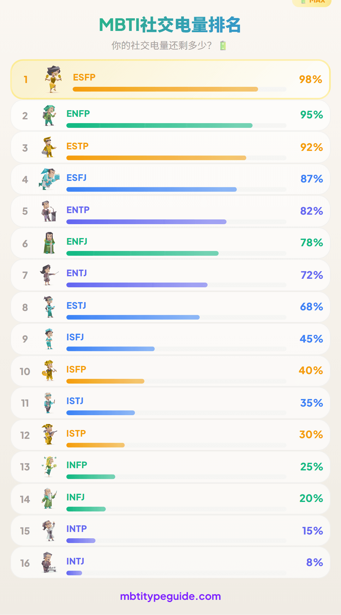Click the INTP purple progress bar
Screen dimensions: 341x615
81,541
